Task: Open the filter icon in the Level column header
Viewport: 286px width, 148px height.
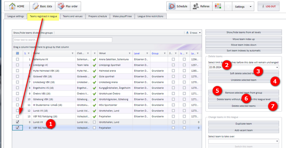Action: click(x=147, y=54)
